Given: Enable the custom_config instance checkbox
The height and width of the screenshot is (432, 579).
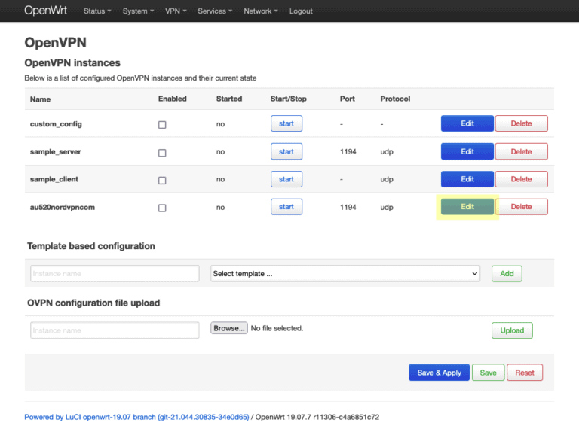Looking at the screenshot, I should [162, 125].
